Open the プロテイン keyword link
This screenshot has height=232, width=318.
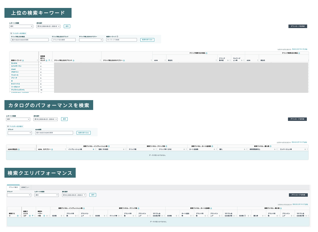(x=15, y=72)
